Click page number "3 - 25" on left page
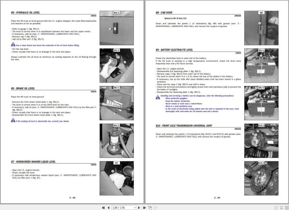289x210 pixels. tap(72, 197)
